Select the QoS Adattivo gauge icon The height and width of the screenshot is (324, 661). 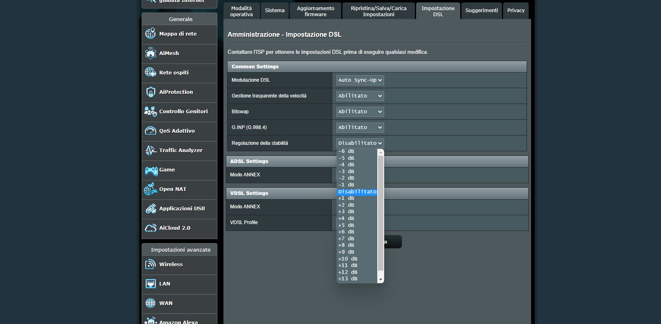point(150,131)
